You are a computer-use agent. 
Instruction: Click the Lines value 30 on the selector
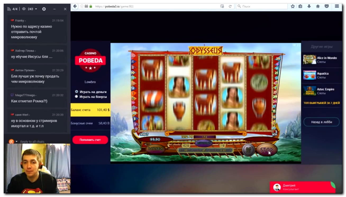click(x=186, y=150)
